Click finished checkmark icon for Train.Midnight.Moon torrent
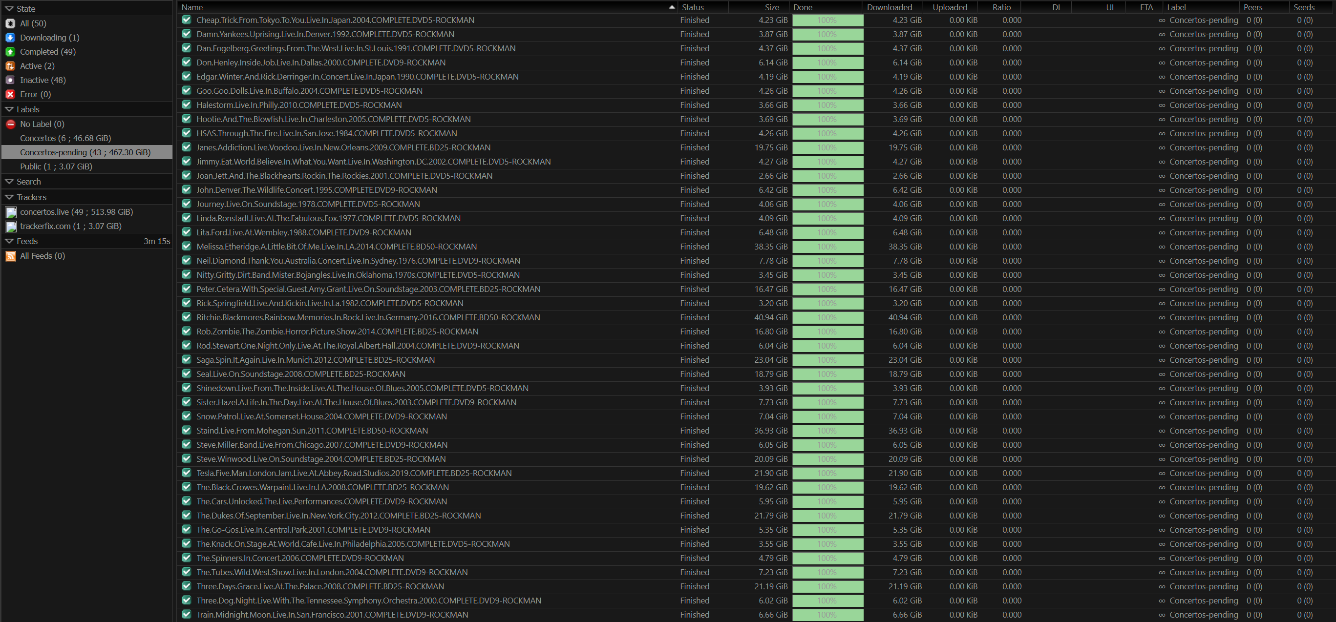Screen dimensions: 1336x622 [186, 614]
